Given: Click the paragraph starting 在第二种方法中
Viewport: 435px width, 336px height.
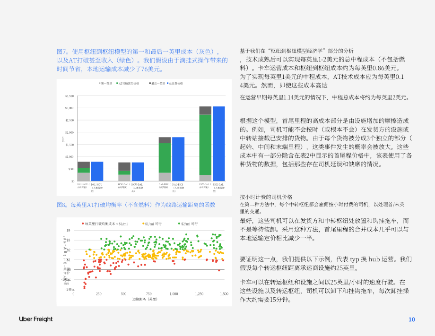Looking at the screenshot, I should pos(322,208).
